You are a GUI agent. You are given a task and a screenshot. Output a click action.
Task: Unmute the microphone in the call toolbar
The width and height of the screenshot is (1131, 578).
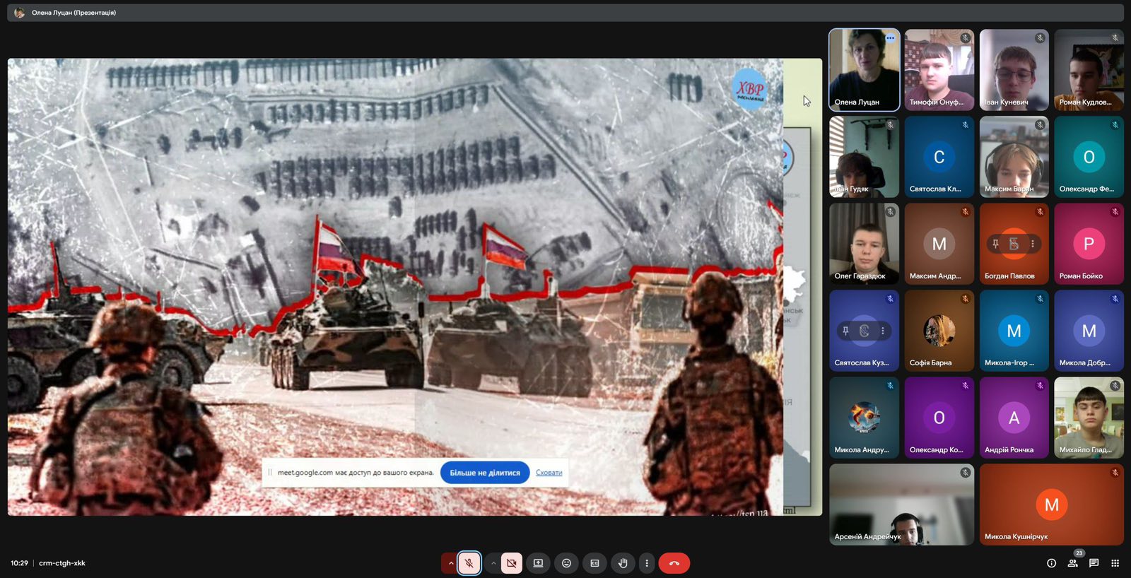coord(469,563)
